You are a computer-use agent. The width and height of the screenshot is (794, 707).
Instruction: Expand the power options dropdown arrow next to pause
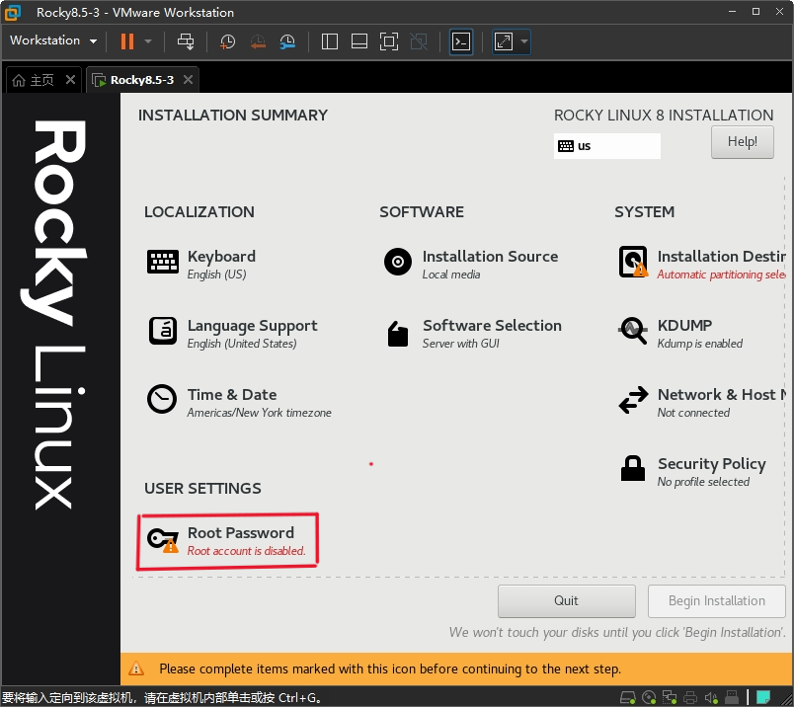(148, 41)
